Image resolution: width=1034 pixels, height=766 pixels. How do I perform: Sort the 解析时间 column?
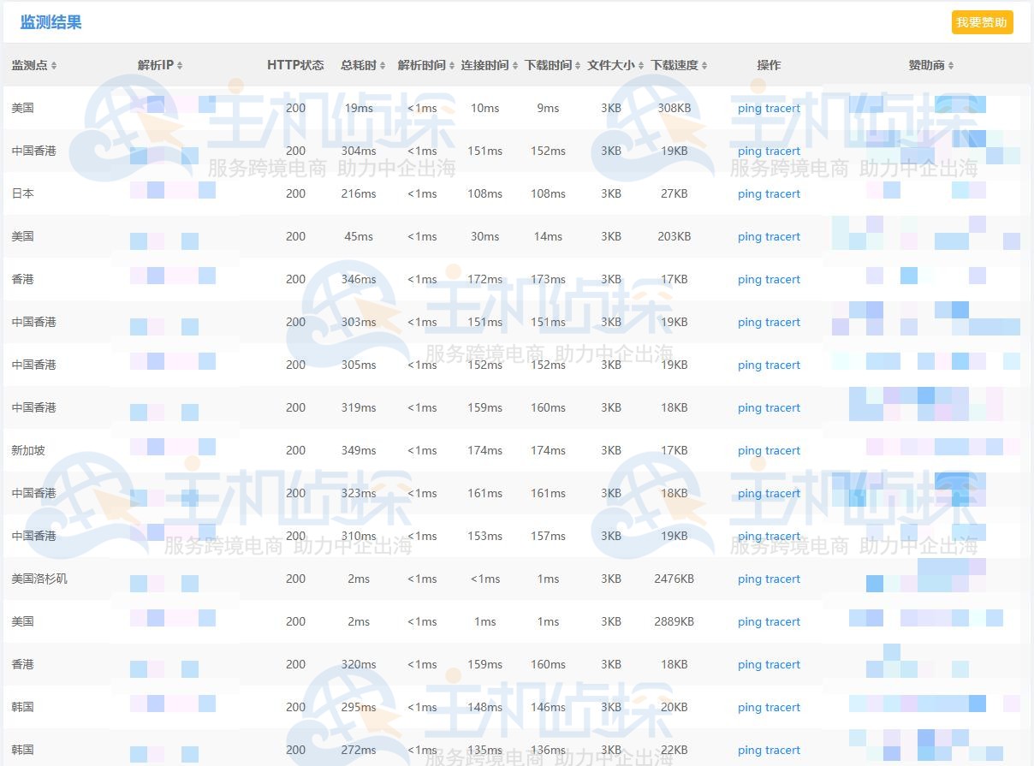(425, 64)
